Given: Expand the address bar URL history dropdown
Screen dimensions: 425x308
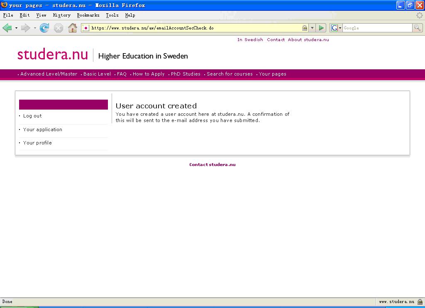Looking at the screenshot, I should [x=312, y=28].
